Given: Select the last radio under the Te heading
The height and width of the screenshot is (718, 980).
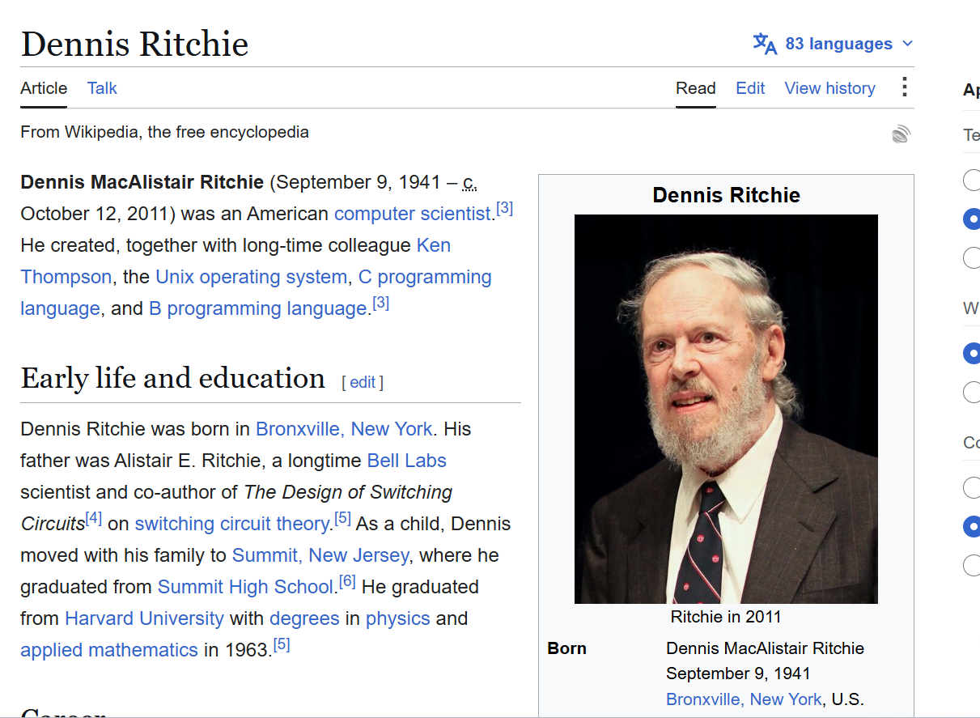Looking at the screenshot, I should click(x=972, y=258).
